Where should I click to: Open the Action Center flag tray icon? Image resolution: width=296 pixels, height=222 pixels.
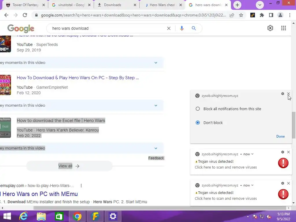pyautogui.click(x=255, y=217)
